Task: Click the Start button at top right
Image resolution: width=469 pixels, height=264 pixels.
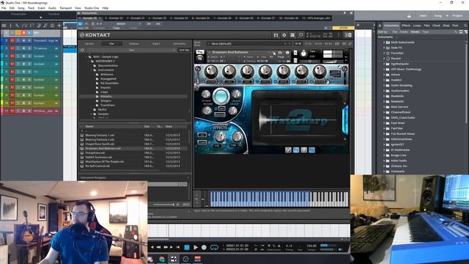Action: [423, 15]
